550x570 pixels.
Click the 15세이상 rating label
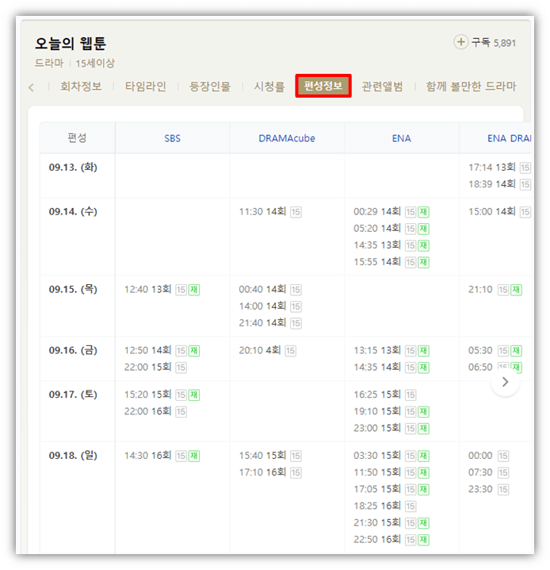(x=95, y=64)
